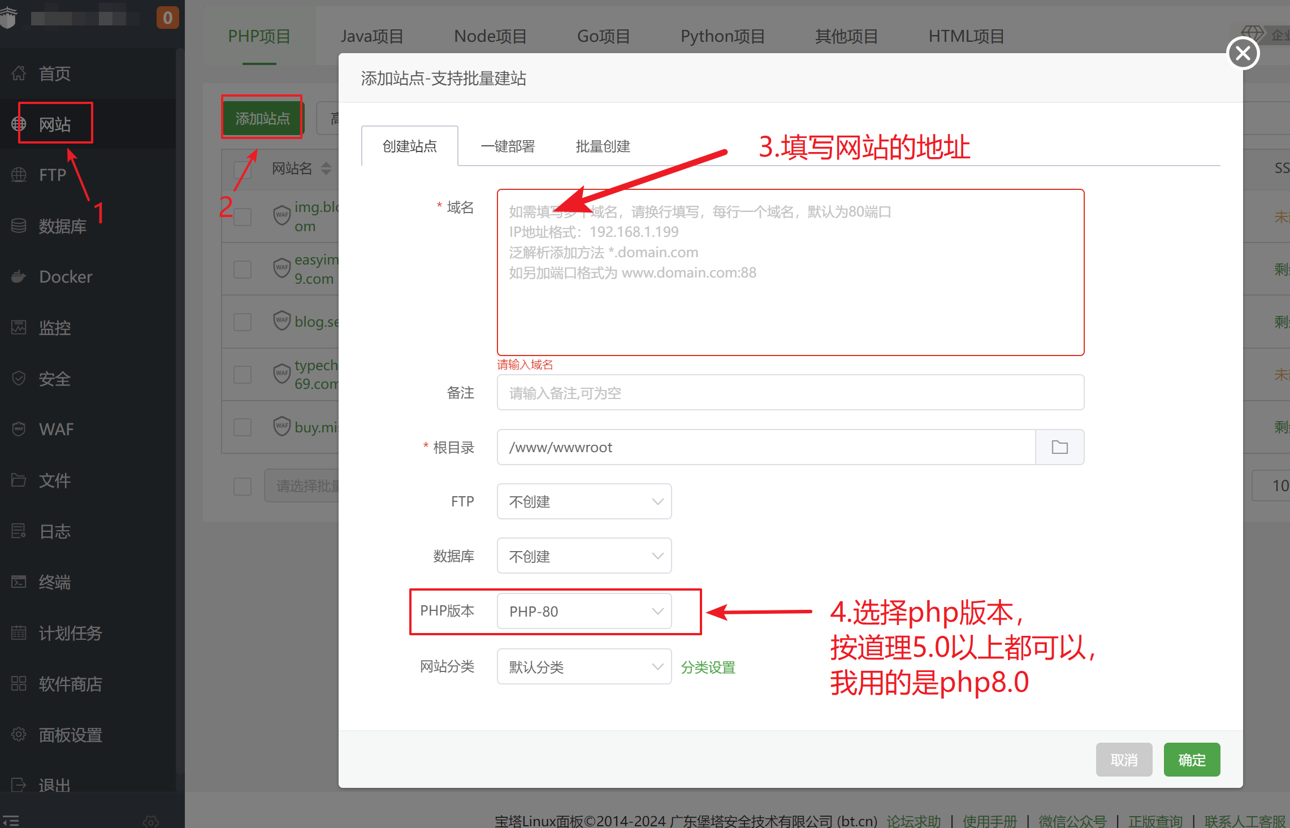Image resolution: width=1290 pixels, height=828 pixels.
Task: Check the blog.se site row checkbox
Action: [243, 322]
